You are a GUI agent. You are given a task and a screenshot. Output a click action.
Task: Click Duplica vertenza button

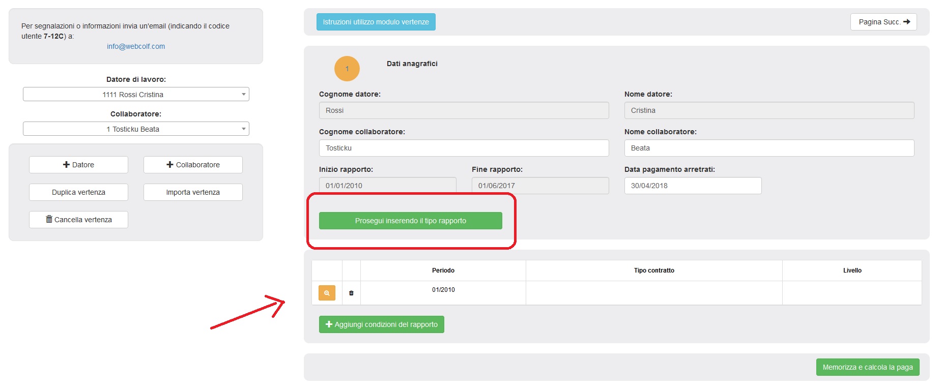78,192
